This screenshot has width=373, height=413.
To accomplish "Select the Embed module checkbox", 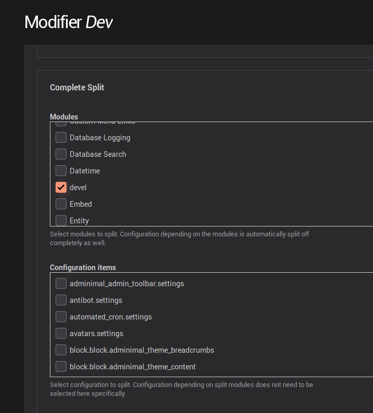I will 61,204.
